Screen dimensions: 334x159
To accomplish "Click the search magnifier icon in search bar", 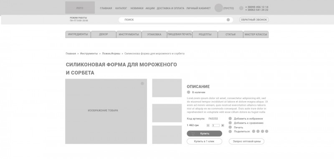I will click(228, 20).
